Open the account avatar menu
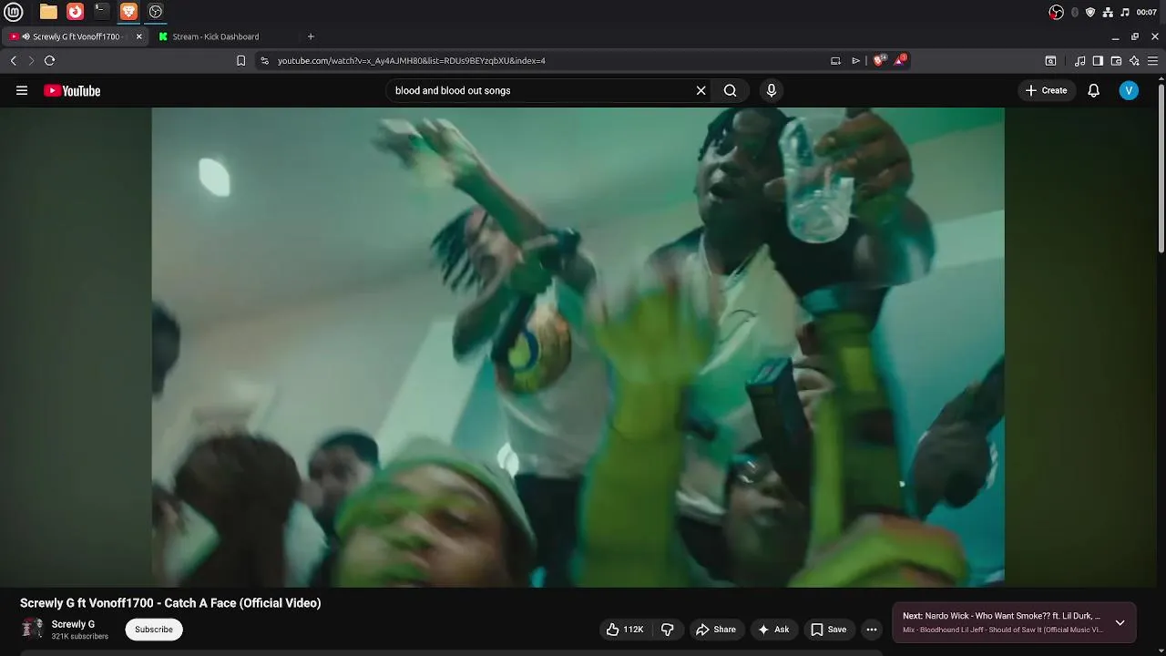 pos(1129,90)
